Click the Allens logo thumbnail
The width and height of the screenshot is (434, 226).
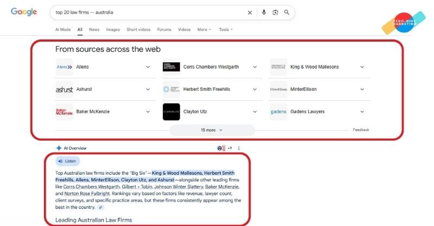pyautogui.click(x=64, y=67)
